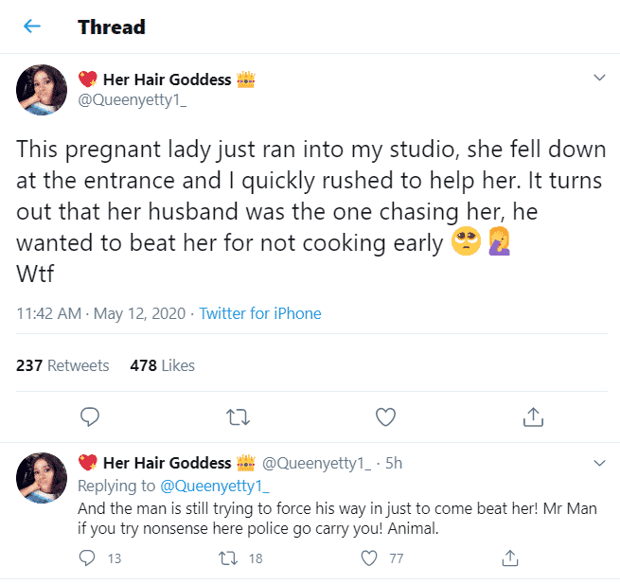Share the reply tweet

point(510,558)
